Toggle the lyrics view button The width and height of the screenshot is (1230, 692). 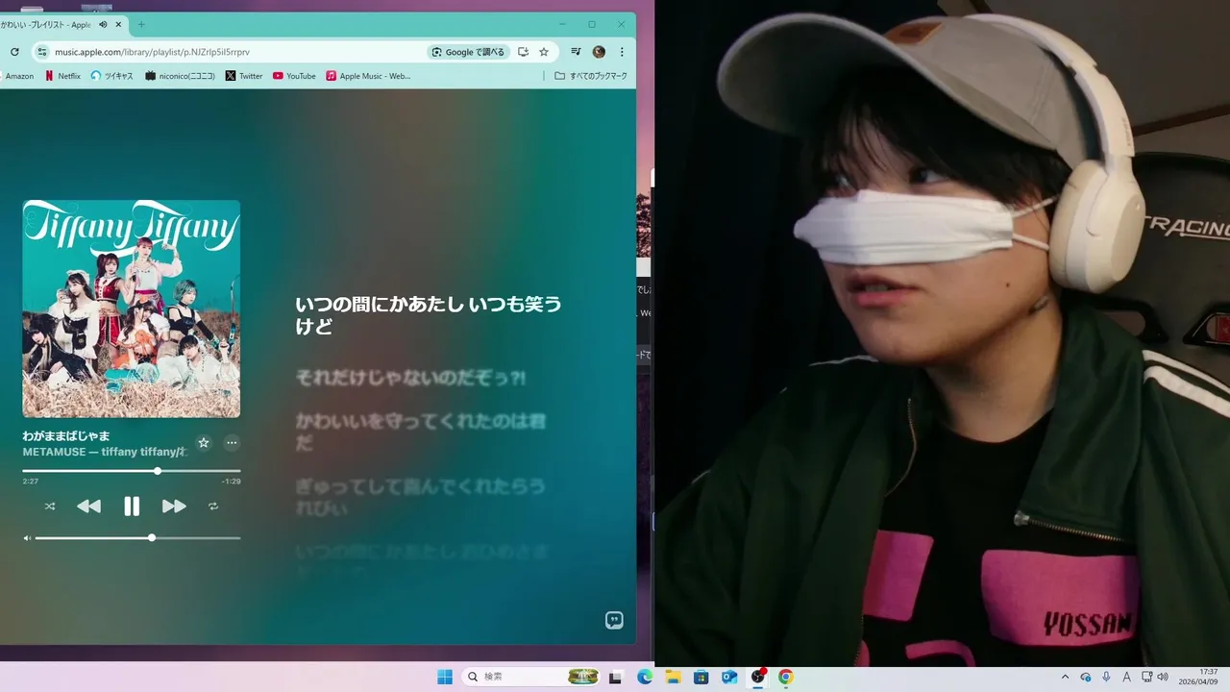click(x=614, y=620)
